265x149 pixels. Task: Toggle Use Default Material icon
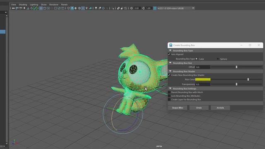pos(76,8)
